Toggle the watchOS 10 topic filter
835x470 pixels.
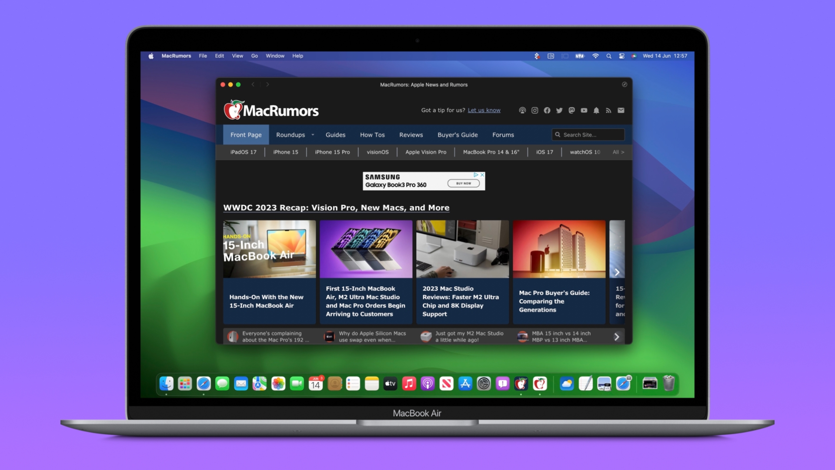(x=584, y=151)
